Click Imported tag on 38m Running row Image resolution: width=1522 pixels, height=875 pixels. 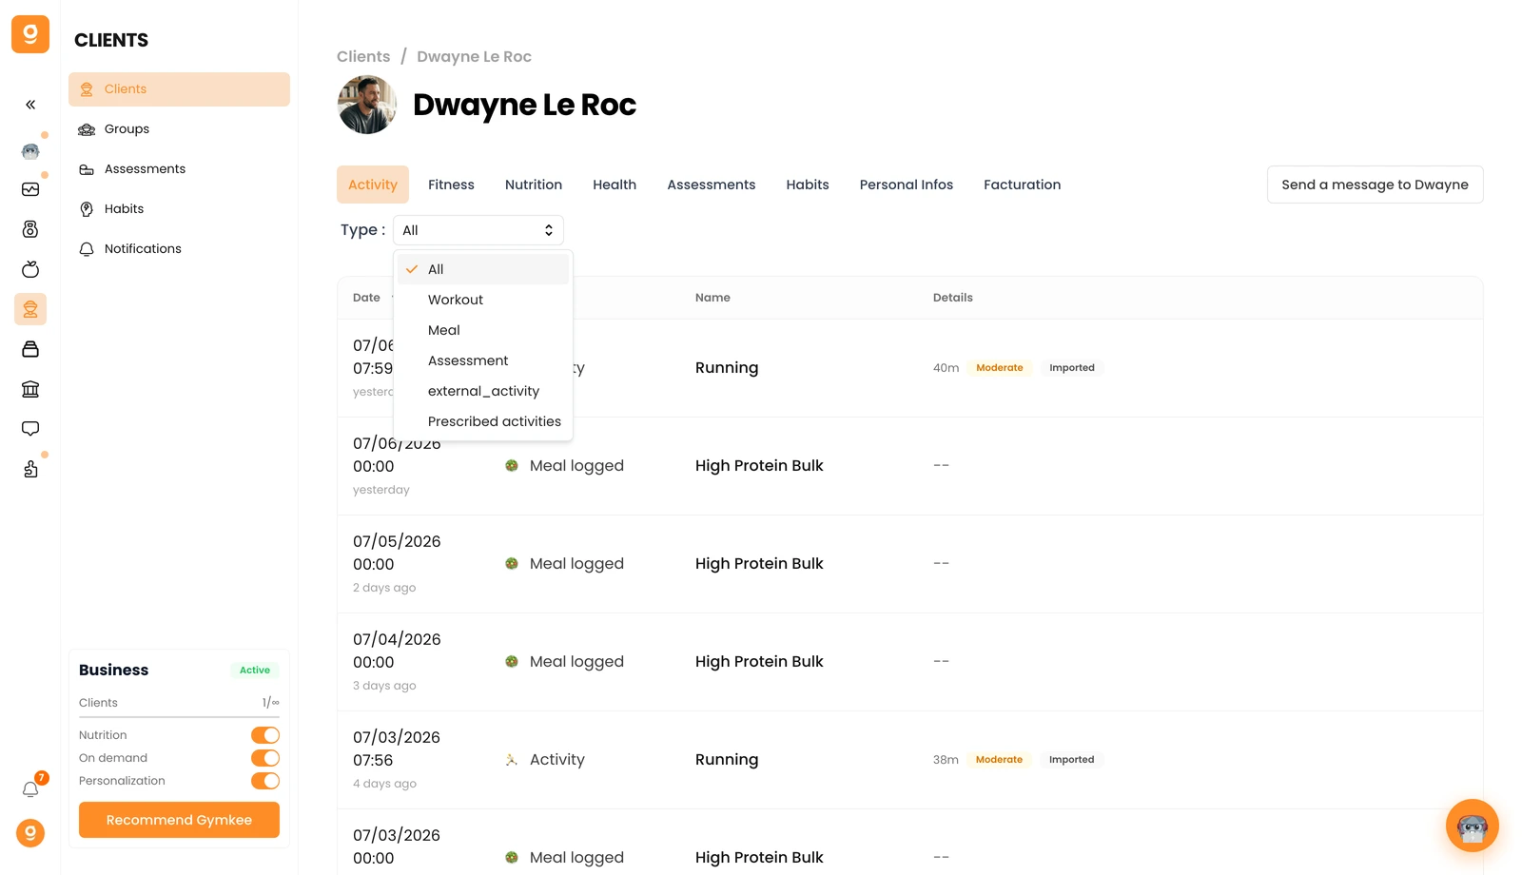coord(1072,760)
